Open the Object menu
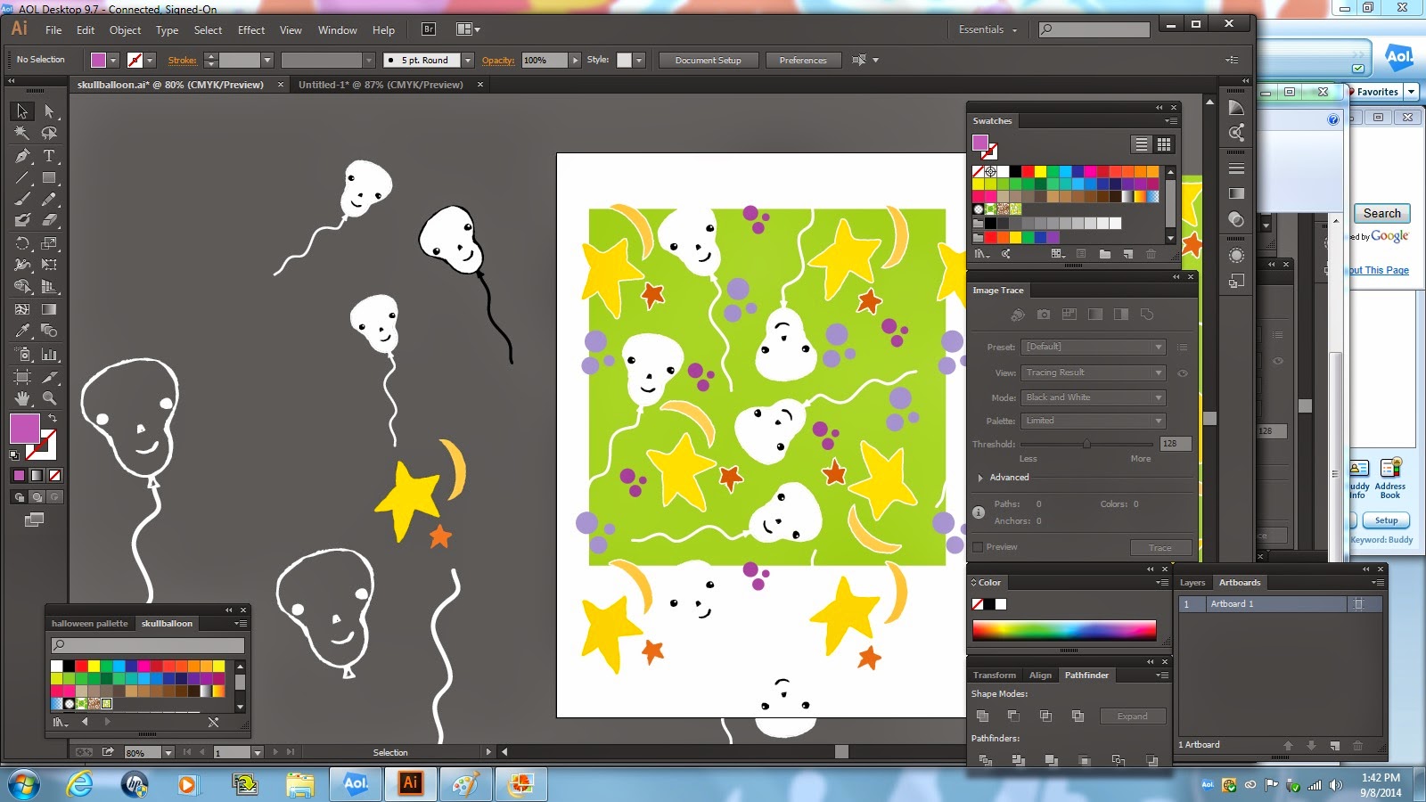Viewport: 1426px width, 802px height. click(x=125, y=30)
